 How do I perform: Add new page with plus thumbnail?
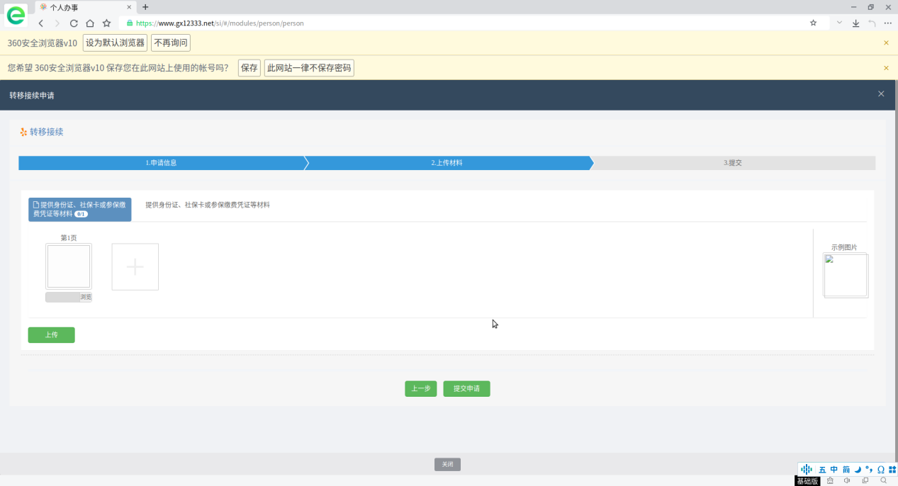[x=135, y=267]
